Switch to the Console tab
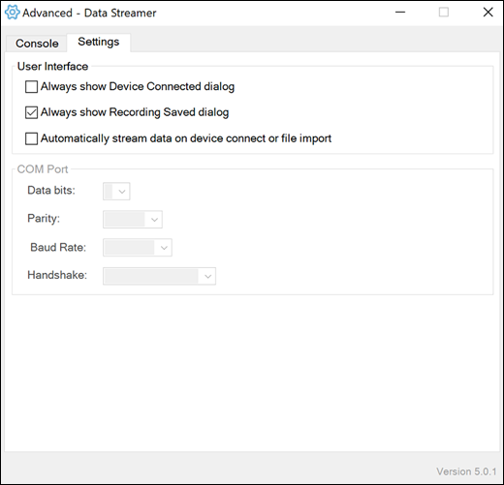 point(37,44)
